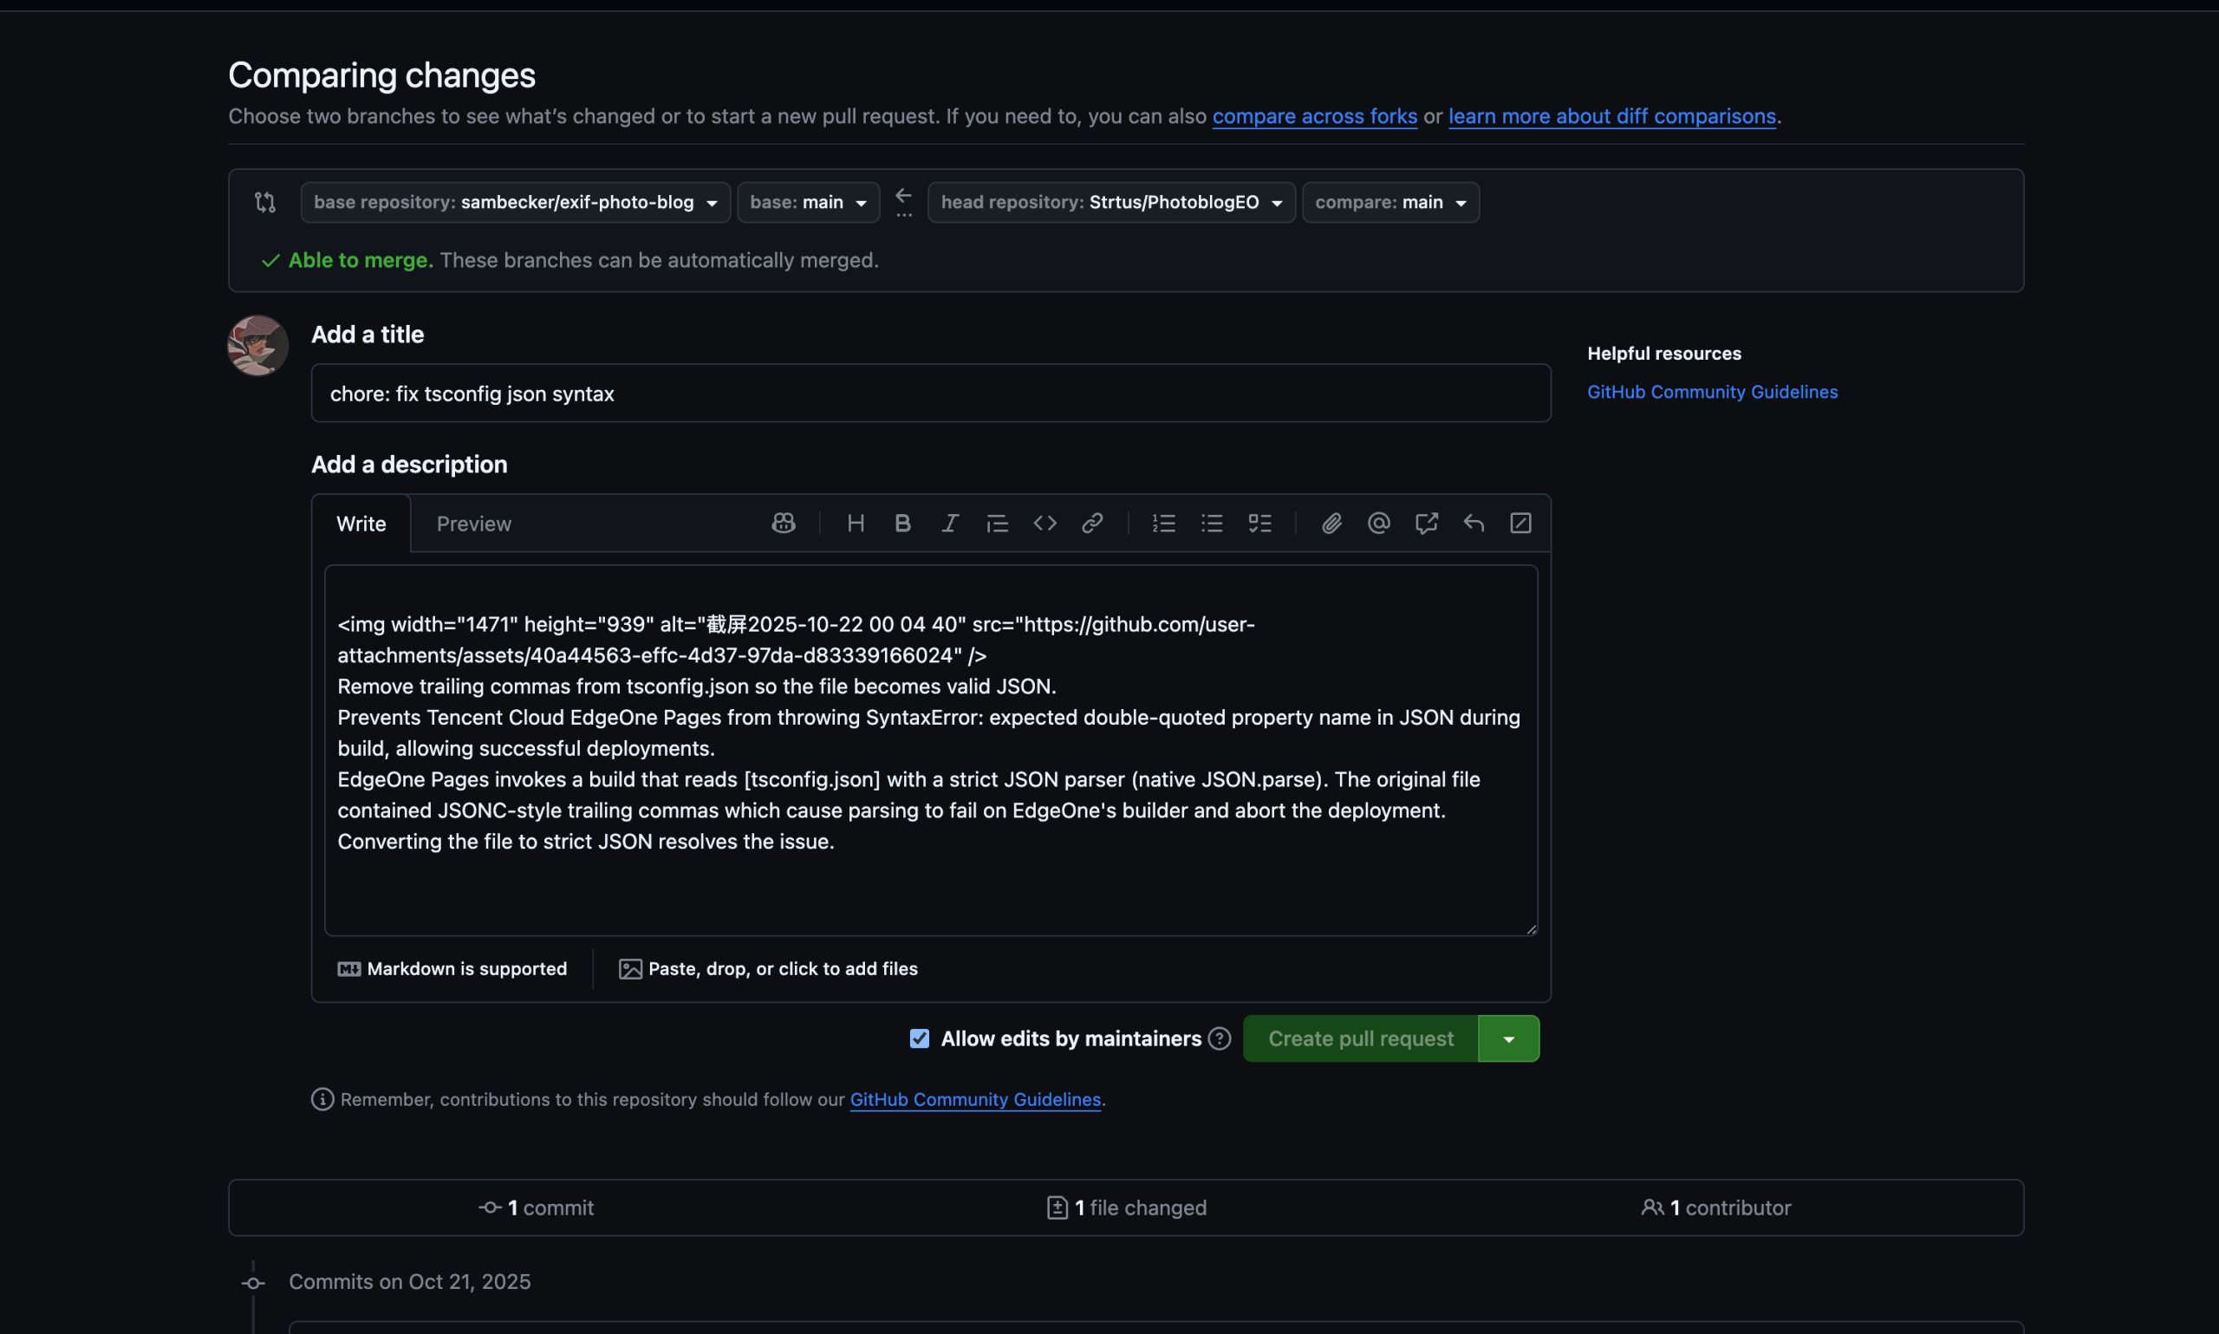Mention a user with the @ icon
The width and height of the screenshot is (2219, 1334).
click(1379, 524)
